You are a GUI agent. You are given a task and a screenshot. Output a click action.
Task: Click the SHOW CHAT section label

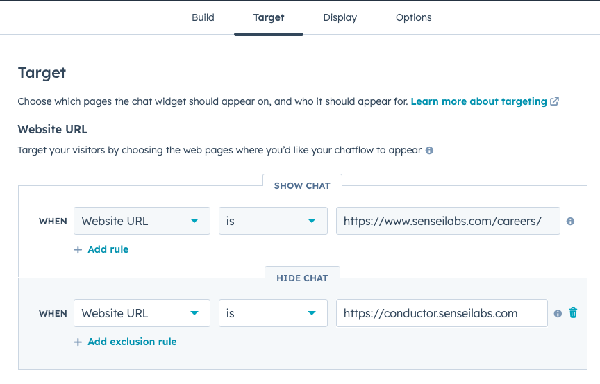pyautogui.click(x=302, y=185)
